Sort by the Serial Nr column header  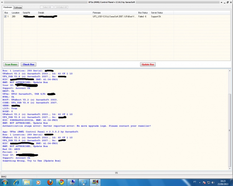[x=29, y=13]
